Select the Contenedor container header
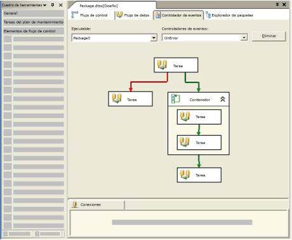Image resolution: width=292 pixels, height=240 pixels. click(x=199, y=99)
